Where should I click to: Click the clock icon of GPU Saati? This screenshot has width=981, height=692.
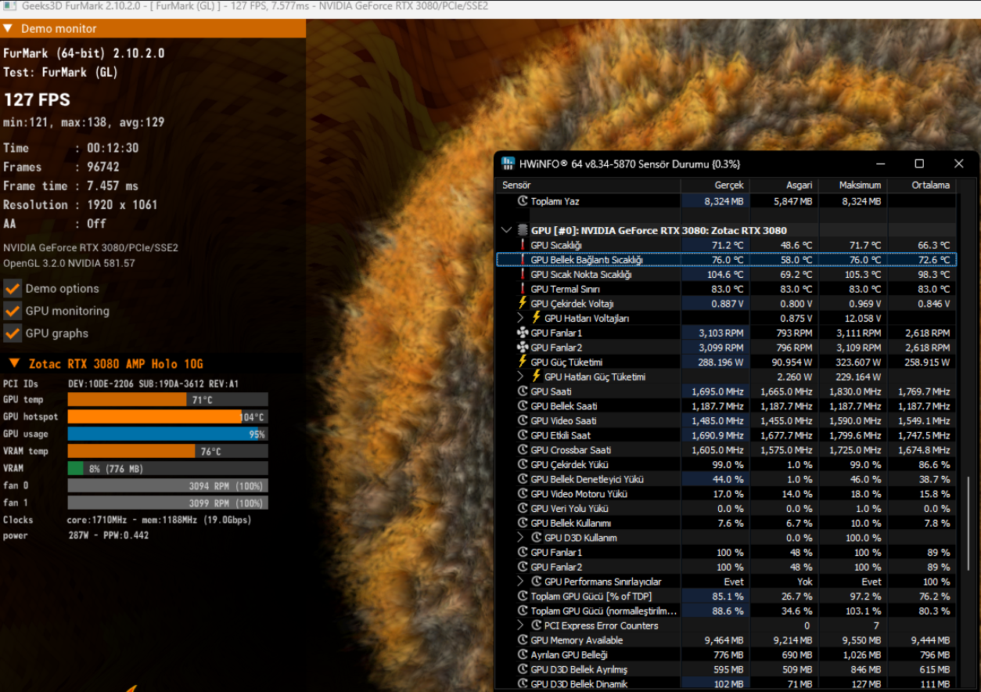pyautogui.click(x=523, y=391)
